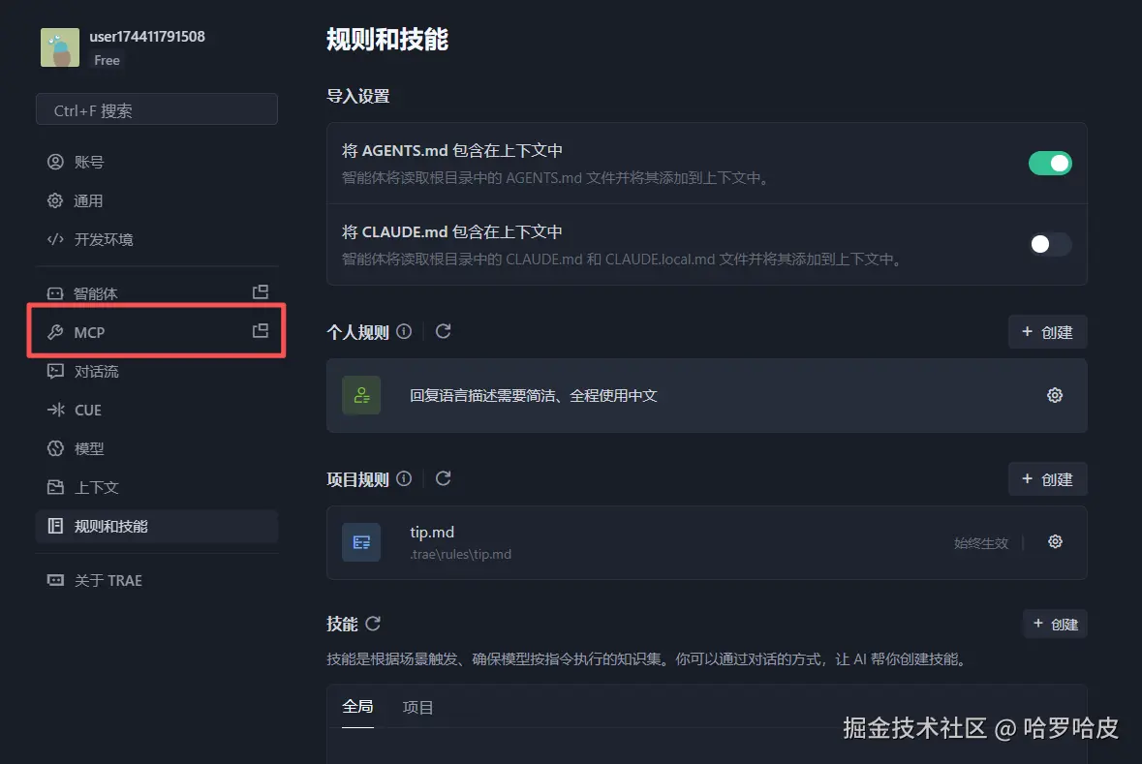Select the 全局 skills tab
Image resolution: width=1142 pixels, height=764 pixels.
[x=357, y=707]
